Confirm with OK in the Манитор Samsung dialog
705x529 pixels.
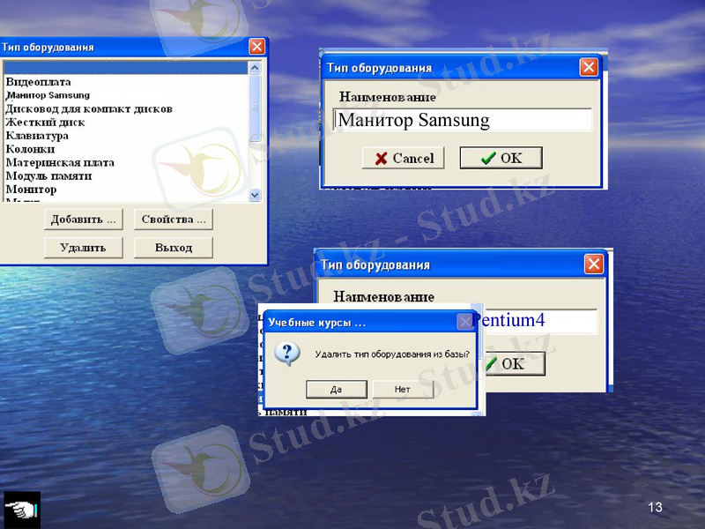[501, 159]
